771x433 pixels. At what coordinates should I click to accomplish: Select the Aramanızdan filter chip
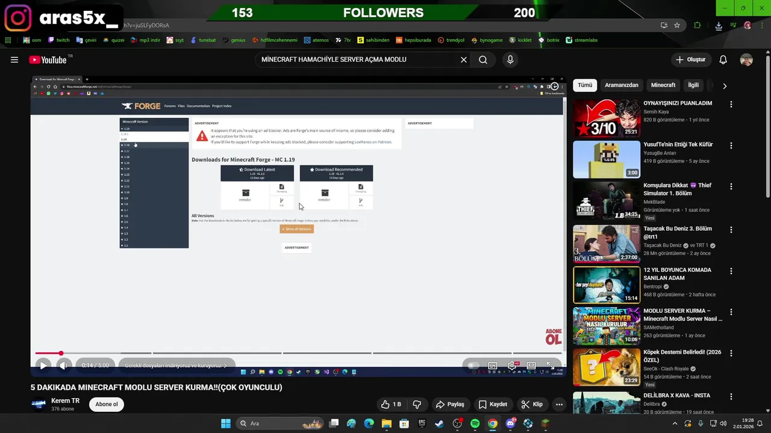[622, 85]
